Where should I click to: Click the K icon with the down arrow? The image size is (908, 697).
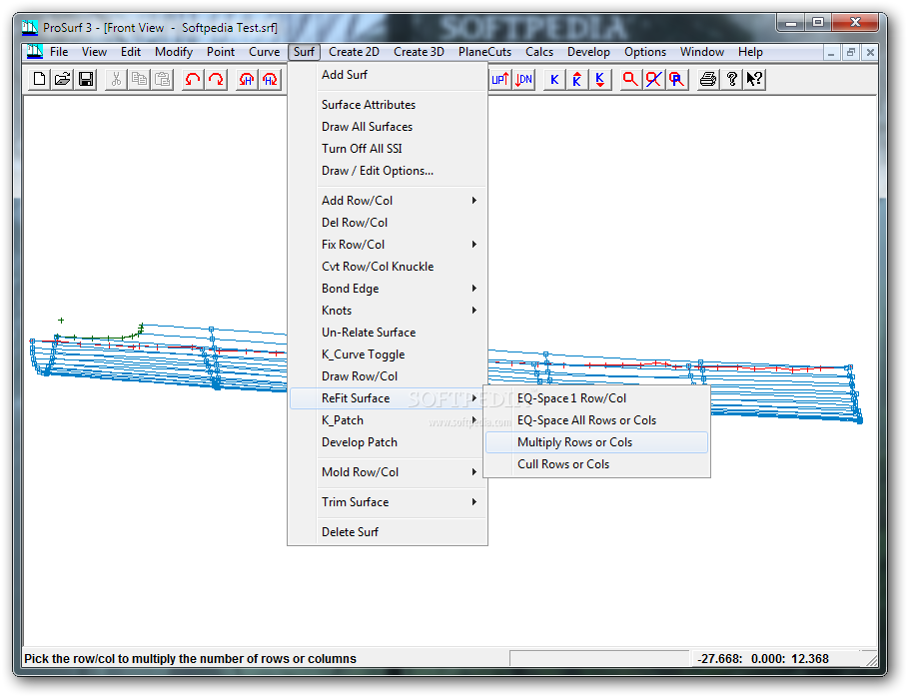(600, 79)
